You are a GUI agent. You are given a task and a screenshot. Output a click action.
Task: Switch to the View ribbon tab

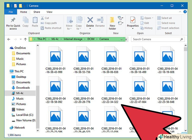tap(49, 12)
